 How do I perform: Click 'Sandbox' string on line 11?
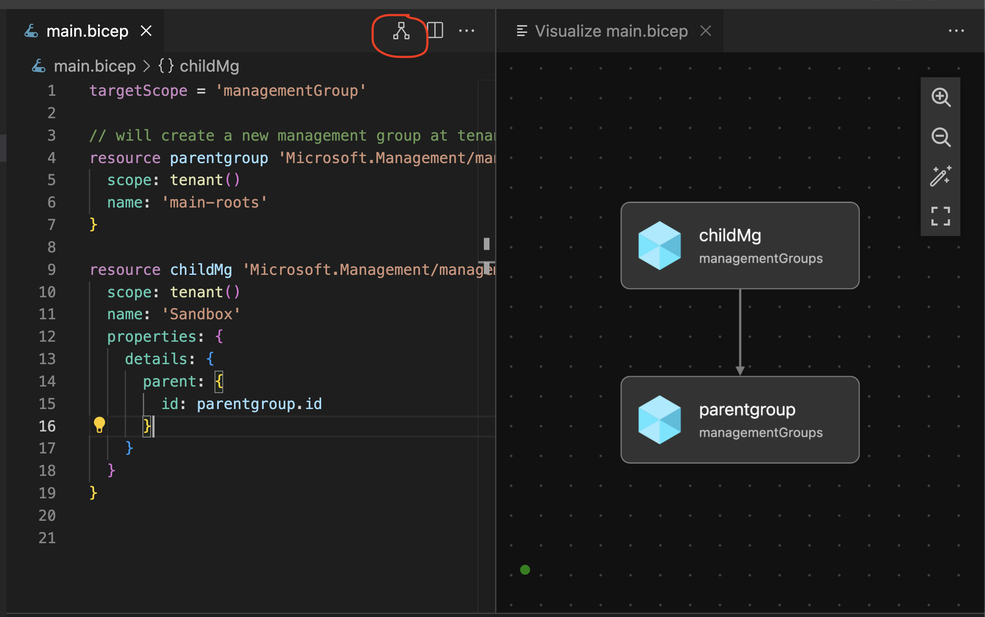(201, 314)
